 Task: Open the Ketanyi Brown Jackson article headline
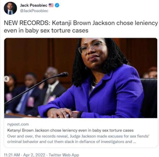point(70,130)
